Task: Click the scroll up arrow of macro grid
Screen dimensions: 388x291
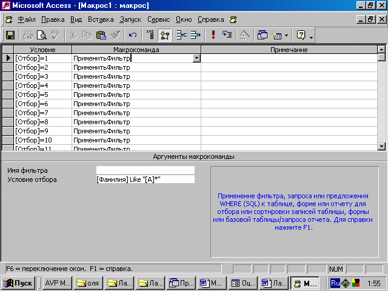Action: pyautogui.click(x=381, y=50)
